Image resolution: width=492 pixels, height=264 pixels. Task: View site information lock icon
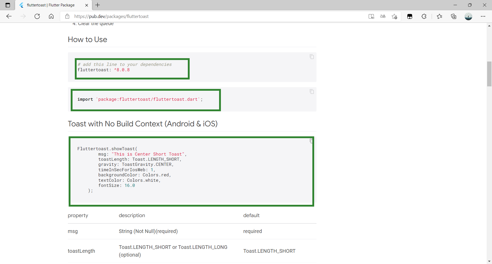[67, 16]
